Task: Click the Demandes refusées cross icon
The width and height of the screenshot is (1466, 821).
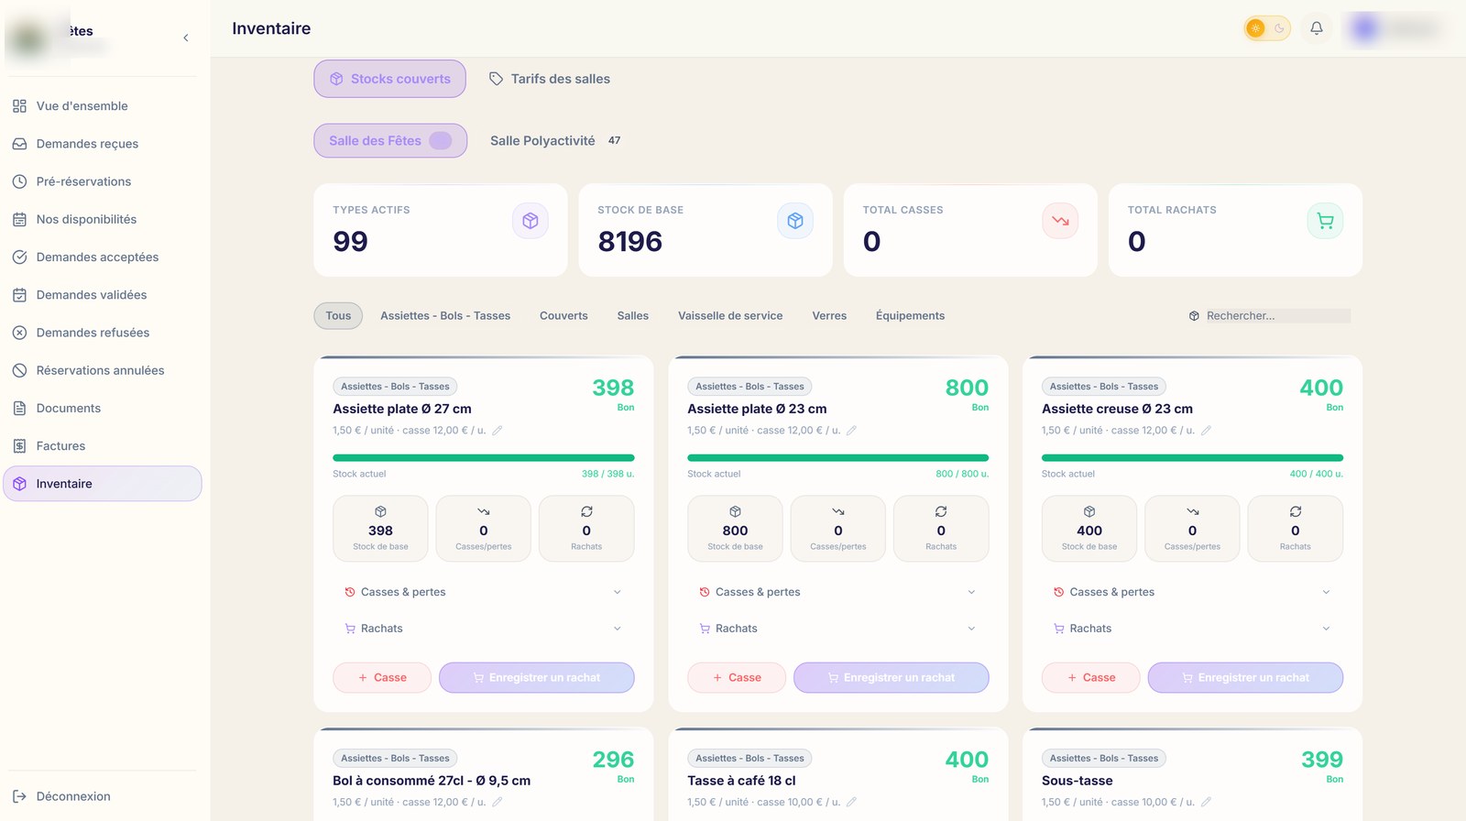Action: tap(19, 333)
